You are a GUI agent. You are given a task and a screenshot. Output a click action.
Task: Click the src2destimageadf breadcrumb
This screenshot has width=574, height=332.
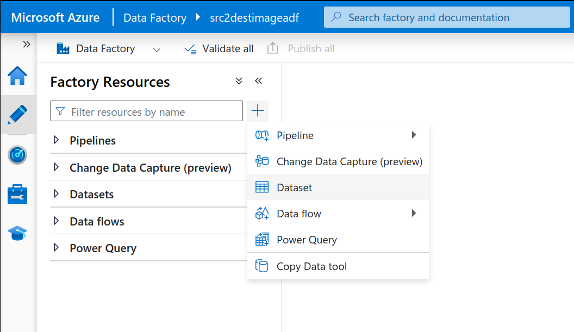254,17
